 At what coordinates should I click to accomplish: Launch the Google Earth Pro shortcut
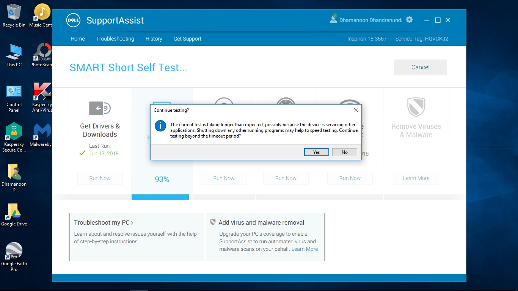tap(14, 257)
